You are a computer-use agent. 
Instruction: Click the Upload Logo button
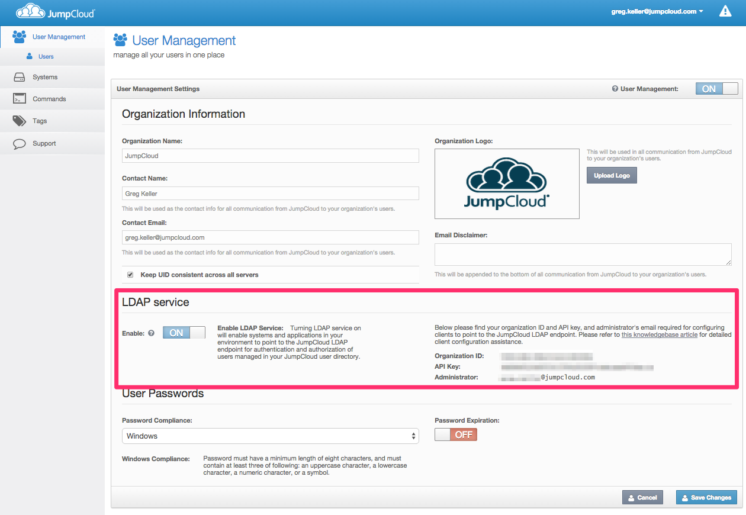coord(612,175)
